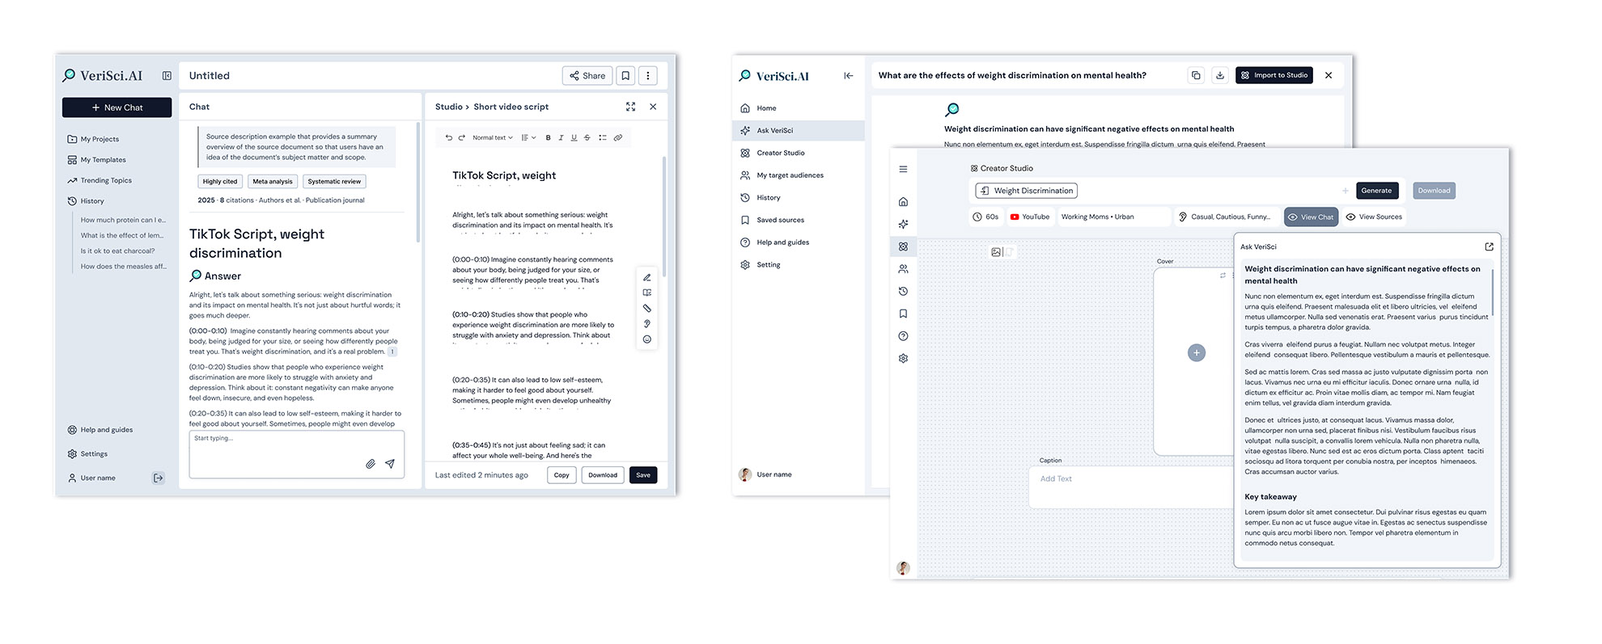Copy the answer with the copy icon
1602x644 pixels.
(x=1196, y=75)
